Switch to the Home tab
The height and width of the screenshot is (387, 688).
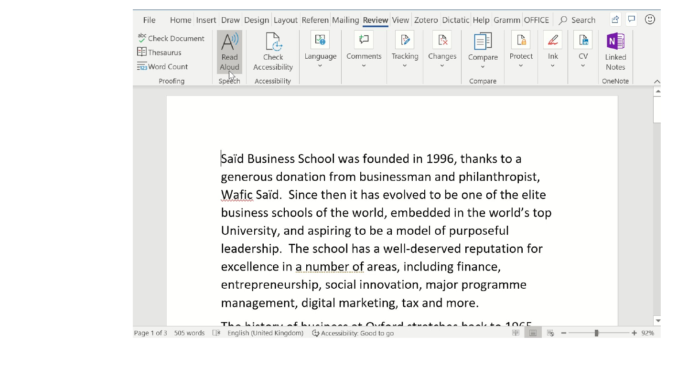[x=181, y=20]
